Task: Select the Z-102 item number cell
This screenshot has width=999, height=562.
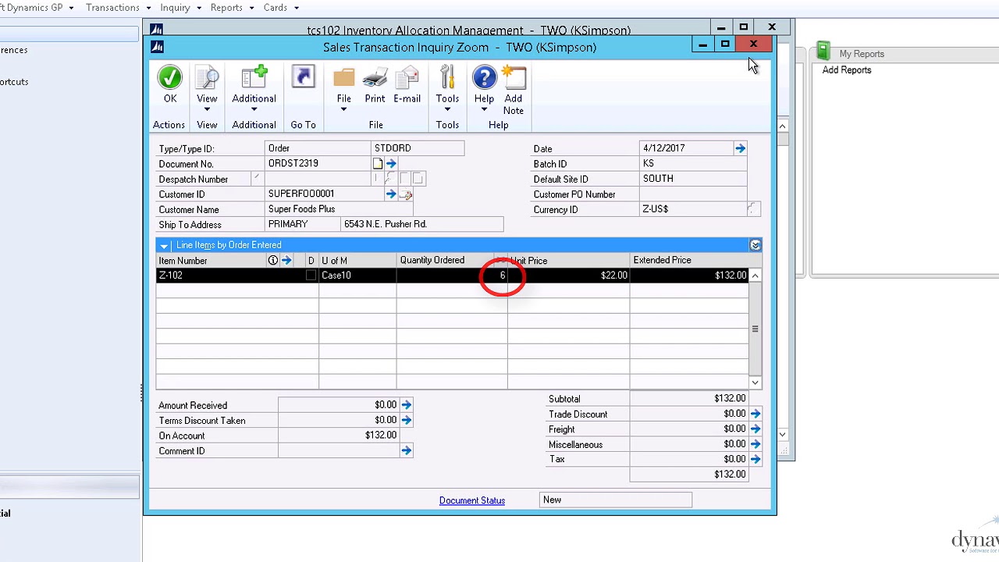Action: click(231, 276)
